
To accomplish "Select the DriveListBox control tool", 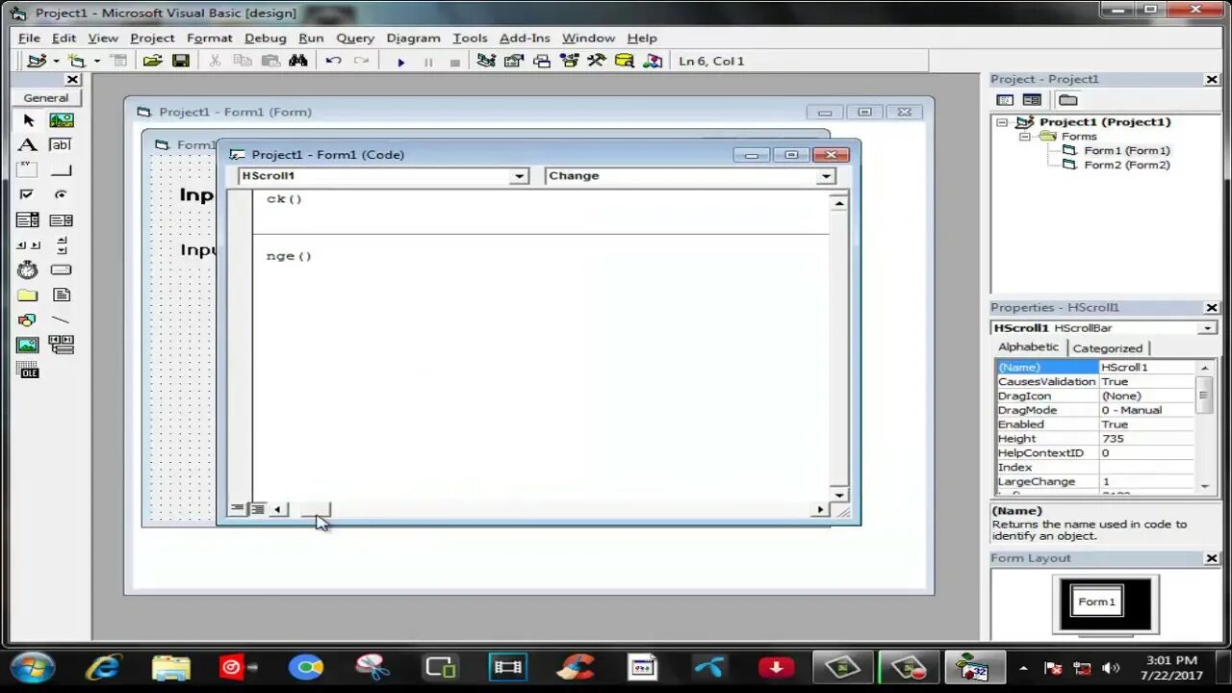I will coord(62,270).
